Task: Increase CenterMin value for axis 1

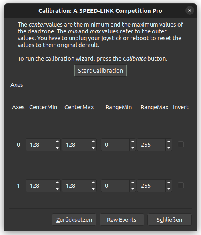Action: [57, 182]
